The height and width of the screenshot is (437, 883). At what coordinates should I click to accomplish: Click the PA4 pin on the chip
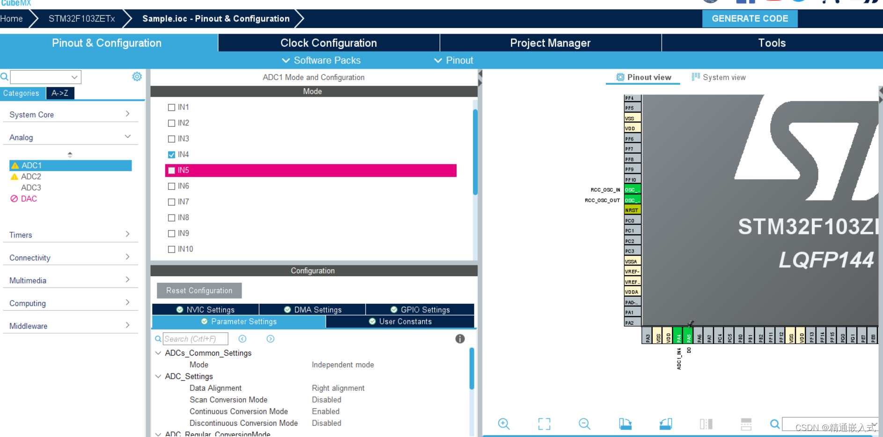click(x=678, y=336)
